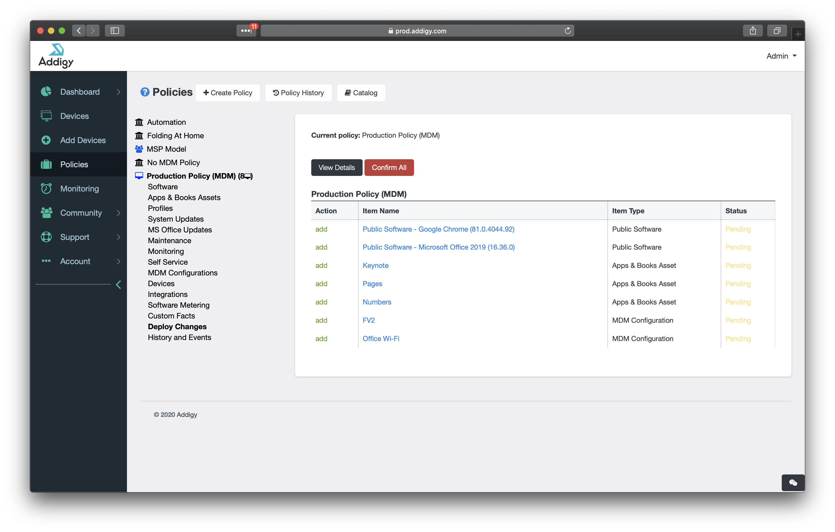The image size is (835, 532).
Task: Open Public Software Google Chrome link
Action: pos(438,229)
